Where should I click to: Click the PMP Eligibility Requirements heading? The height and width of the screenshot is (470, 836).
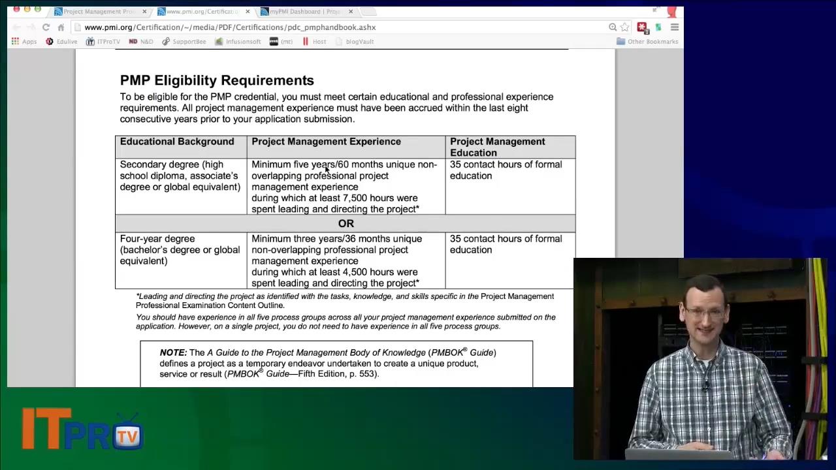pos(217,80)
